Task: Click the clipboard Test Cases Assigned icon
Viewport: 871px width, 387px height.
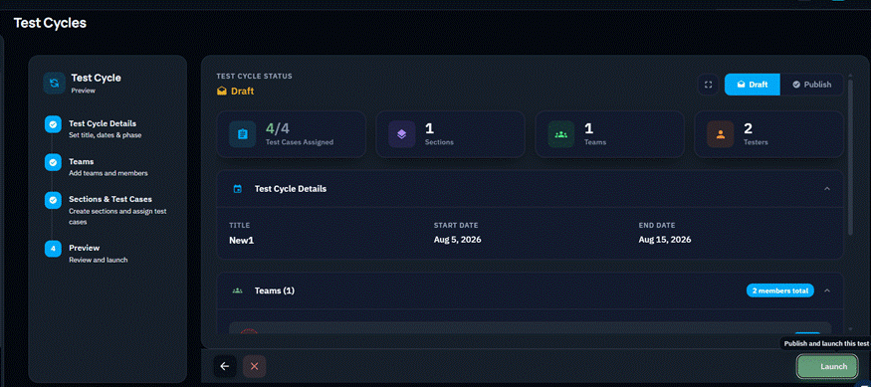Action: (x=242, y=134)
